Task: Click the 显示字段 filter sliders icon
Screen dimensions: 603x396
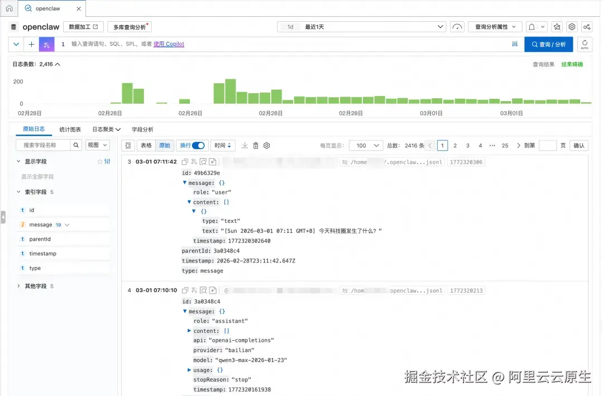Action: pyautogui.click(x=107, y=161)
